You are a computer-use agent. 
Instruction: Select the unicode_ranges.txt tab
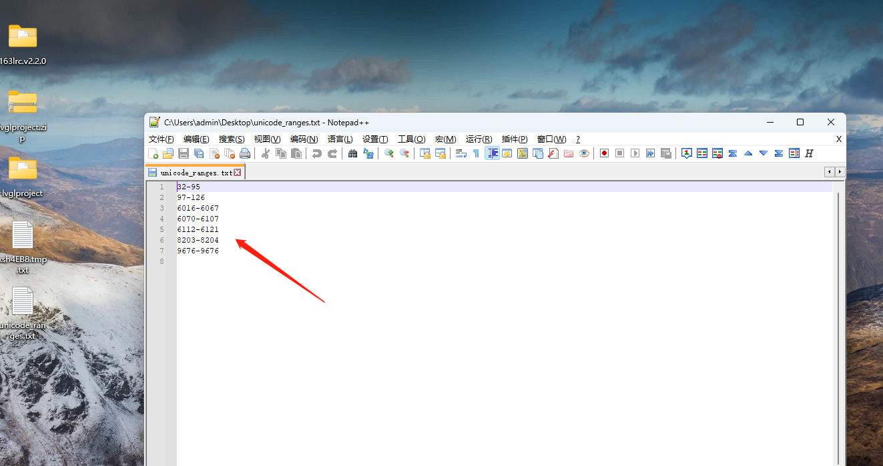(x=196, y=173)
